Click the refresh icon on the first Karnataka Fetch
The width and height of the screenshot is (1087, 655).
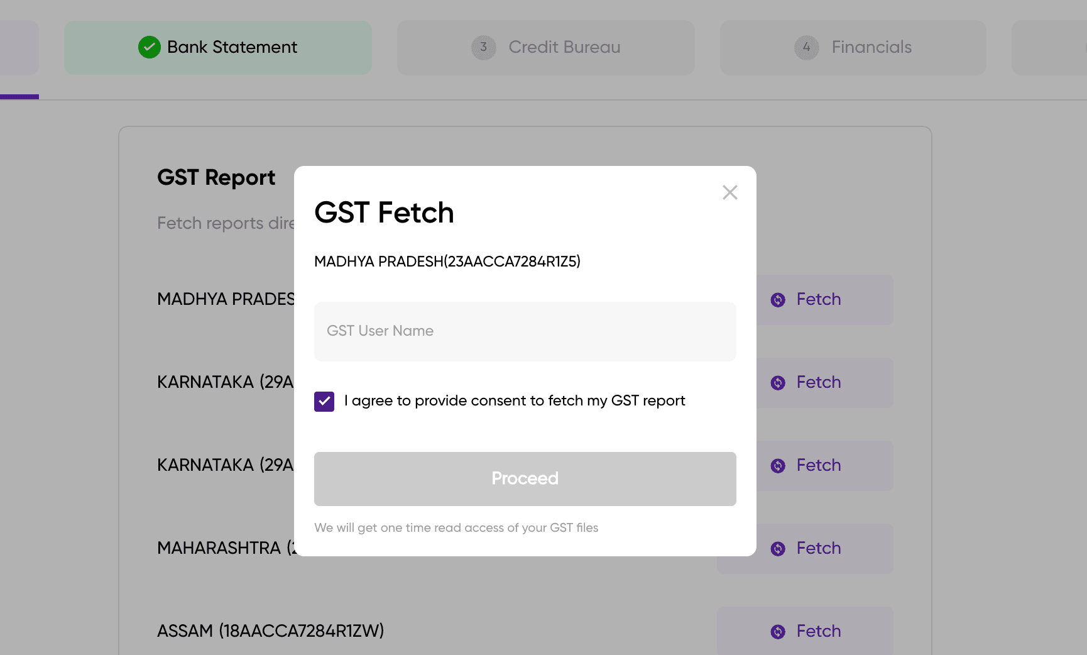pyautogui.click(x=778, y=382)
